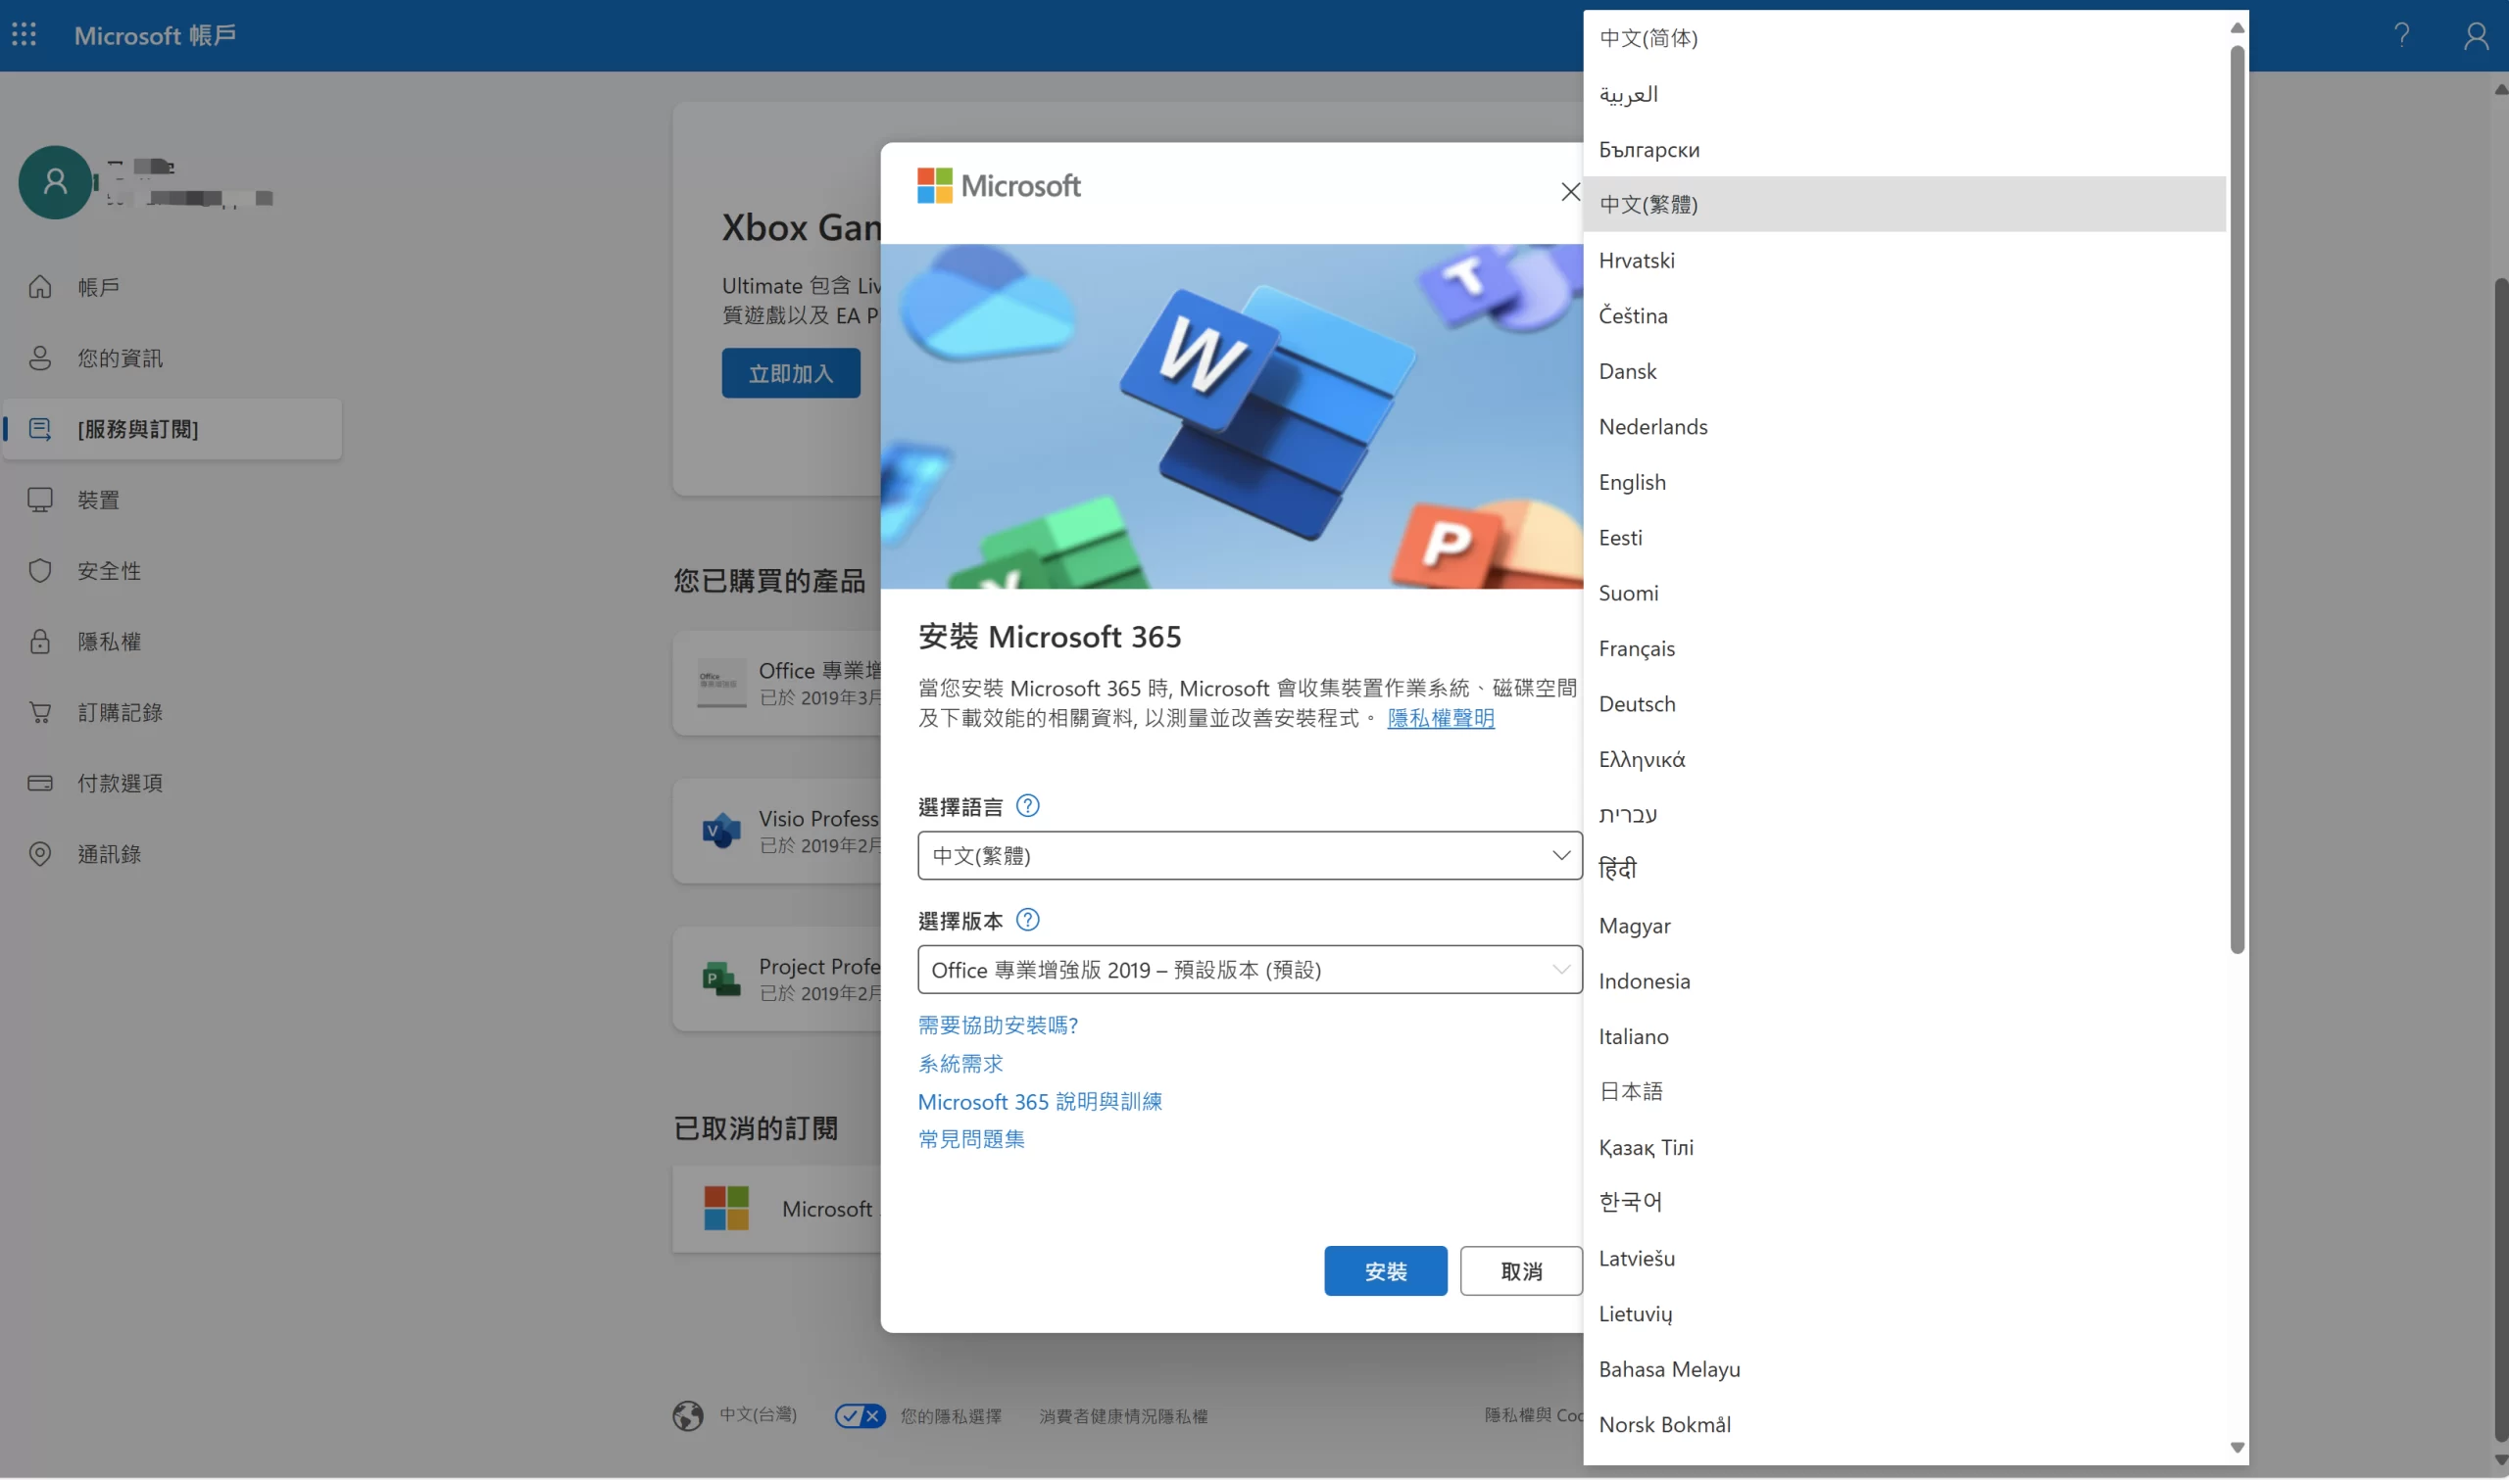This screenshot has width=2509, height=1480.
Task: Open the 系統需求 system requirements link
Action: pyautogui.click(x=959, y=1063)
